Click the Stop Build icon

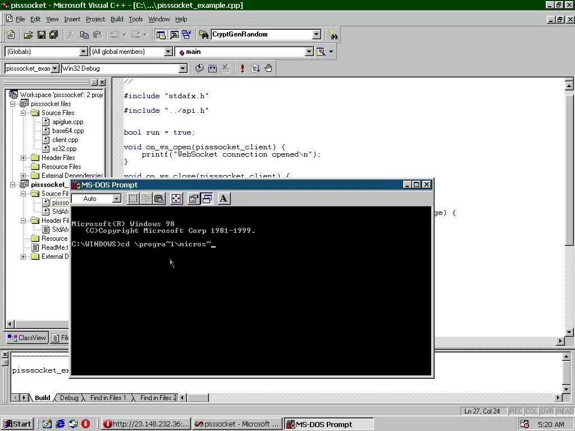(225, 68)
